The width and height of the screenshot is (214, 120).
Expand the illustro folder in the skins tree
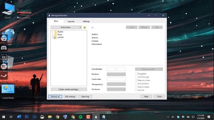coord(52,32)
